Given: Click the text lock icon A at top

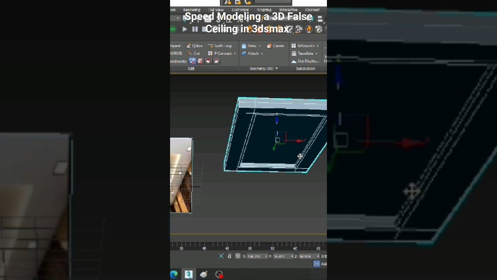Looking at the screenshot, I should click(228, 2).
